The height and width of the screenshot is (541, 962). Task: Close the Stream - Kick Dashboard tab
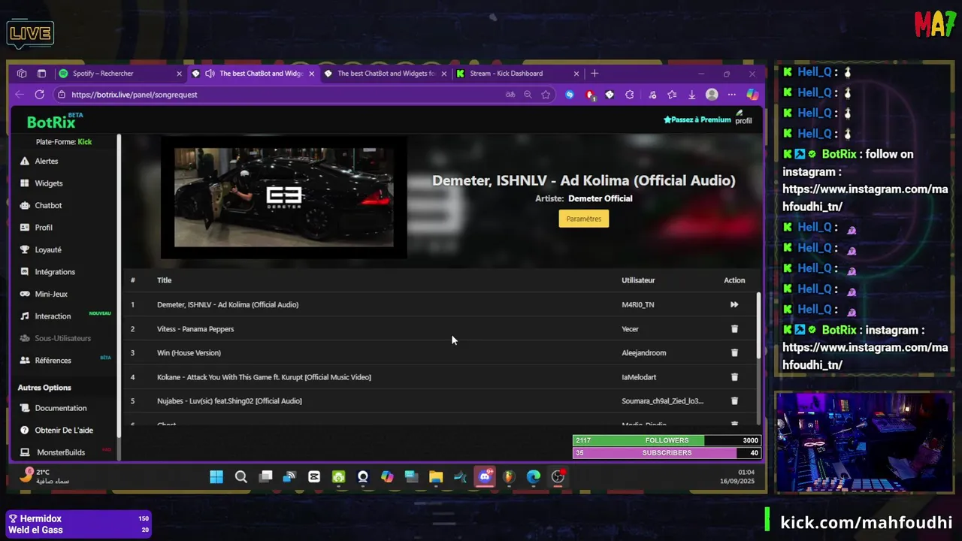tap(576, 74)
